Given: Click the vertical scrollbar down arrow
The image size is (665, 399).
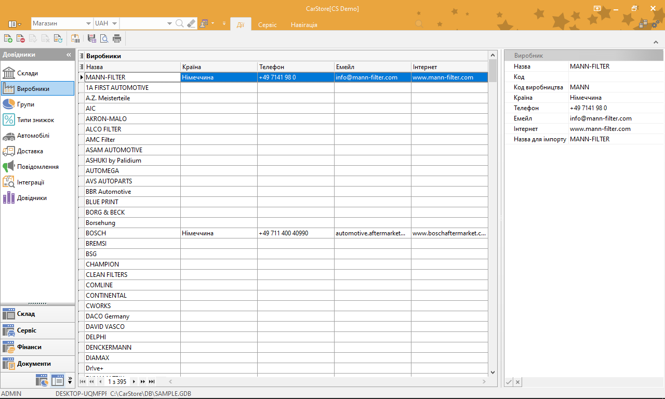Looking at the screenshot, I should 493,372.
